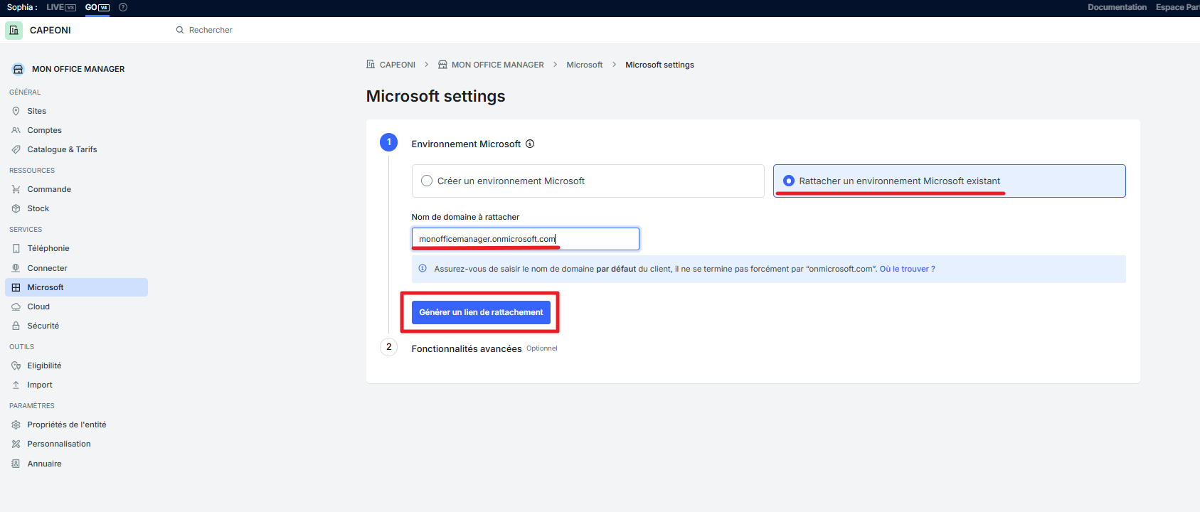
Task: Click the Eligibilité icon in sidebar
Action: coord(16,366)
